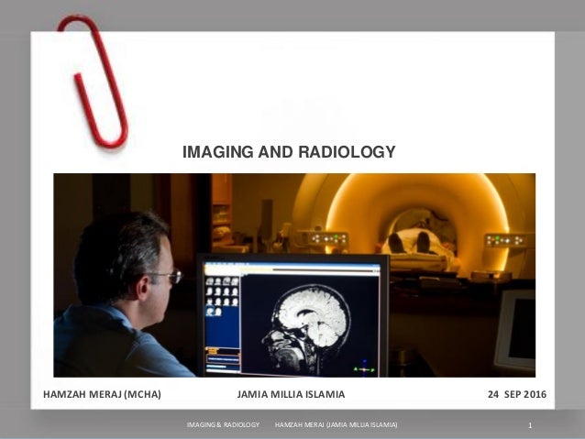Image resolution: width=585 pixels, height=439 pixels.
Task: Click the blue title bar on monitor
Action: [292, 265]
